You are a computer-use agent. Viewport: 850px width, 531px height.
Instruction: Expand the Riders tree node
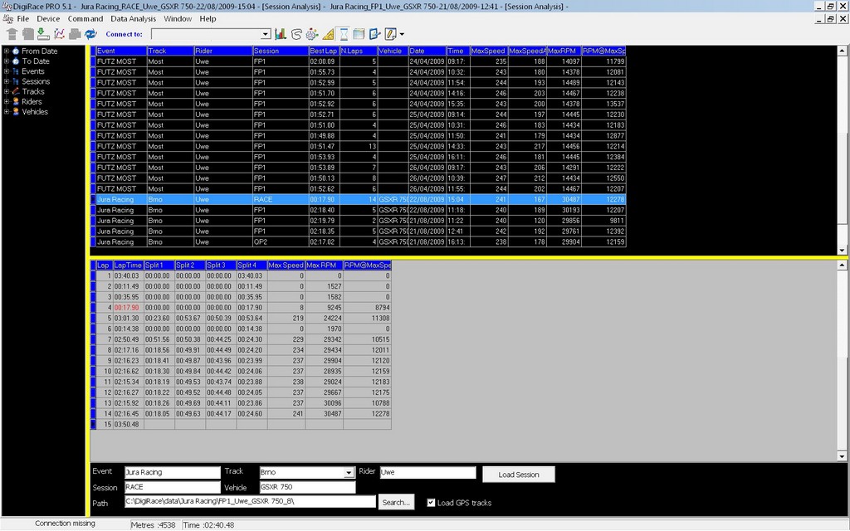[7, 102]
